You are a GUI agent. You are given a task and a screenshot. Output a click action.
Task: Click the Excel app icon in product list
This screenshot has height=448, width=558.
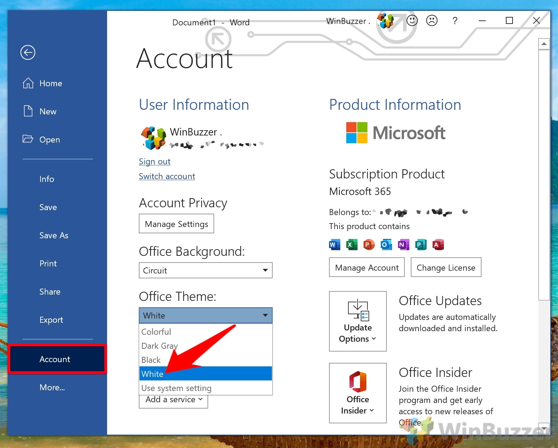pos(352,245)
